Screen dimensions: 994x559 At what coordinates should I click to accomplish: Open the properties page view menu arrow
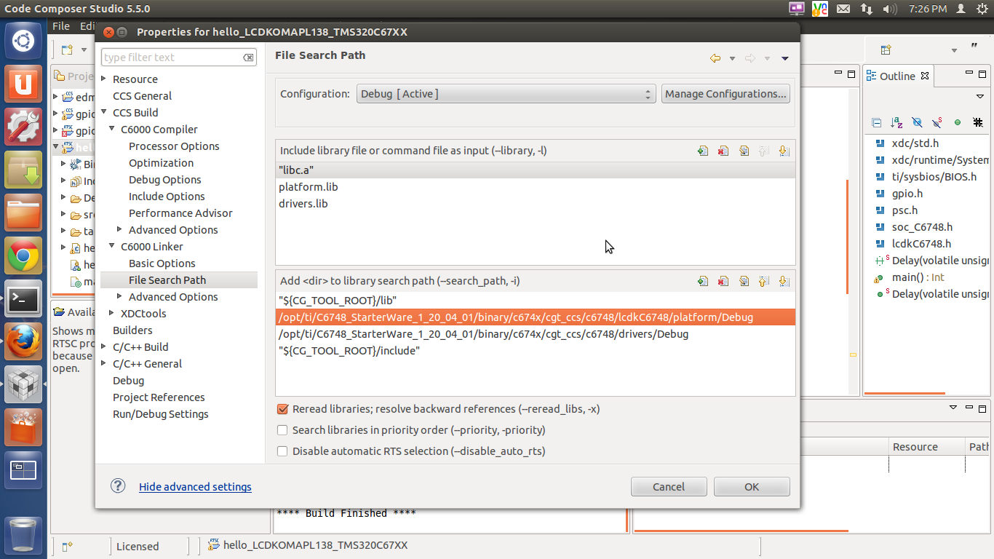785,58
